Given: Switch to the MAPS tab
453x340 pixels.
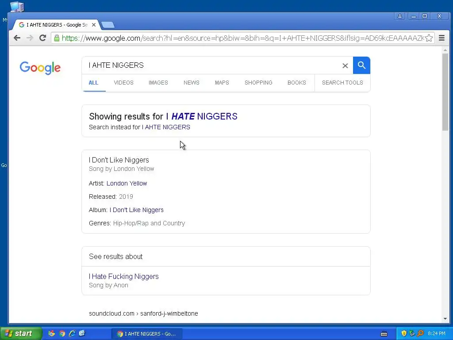Looking at the screenshot, I should coord(222,83).
